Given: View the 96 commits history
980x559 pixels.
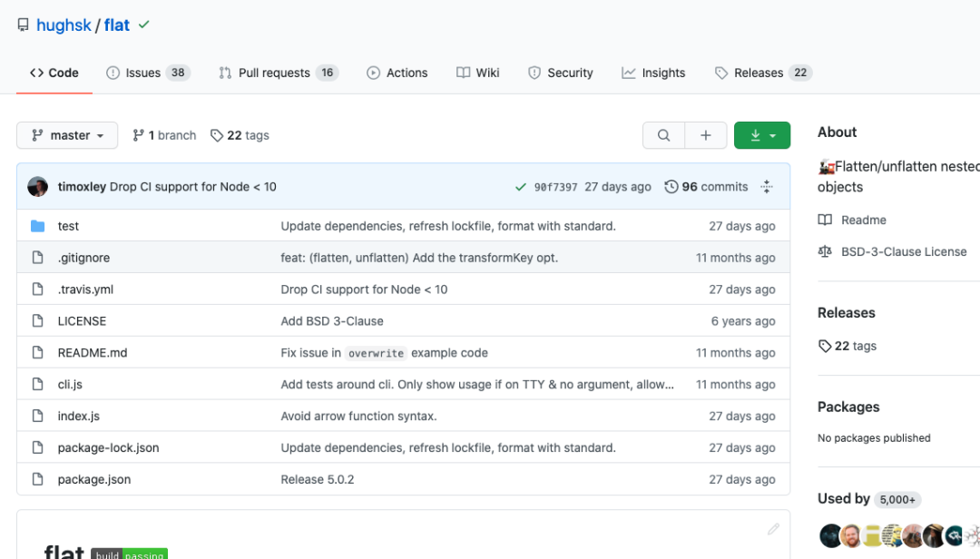Looking at the screenshot, I should 706,187.
